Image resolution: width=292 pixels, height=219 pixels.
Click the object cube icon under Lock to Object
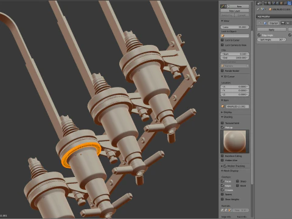tap(223, 36)
